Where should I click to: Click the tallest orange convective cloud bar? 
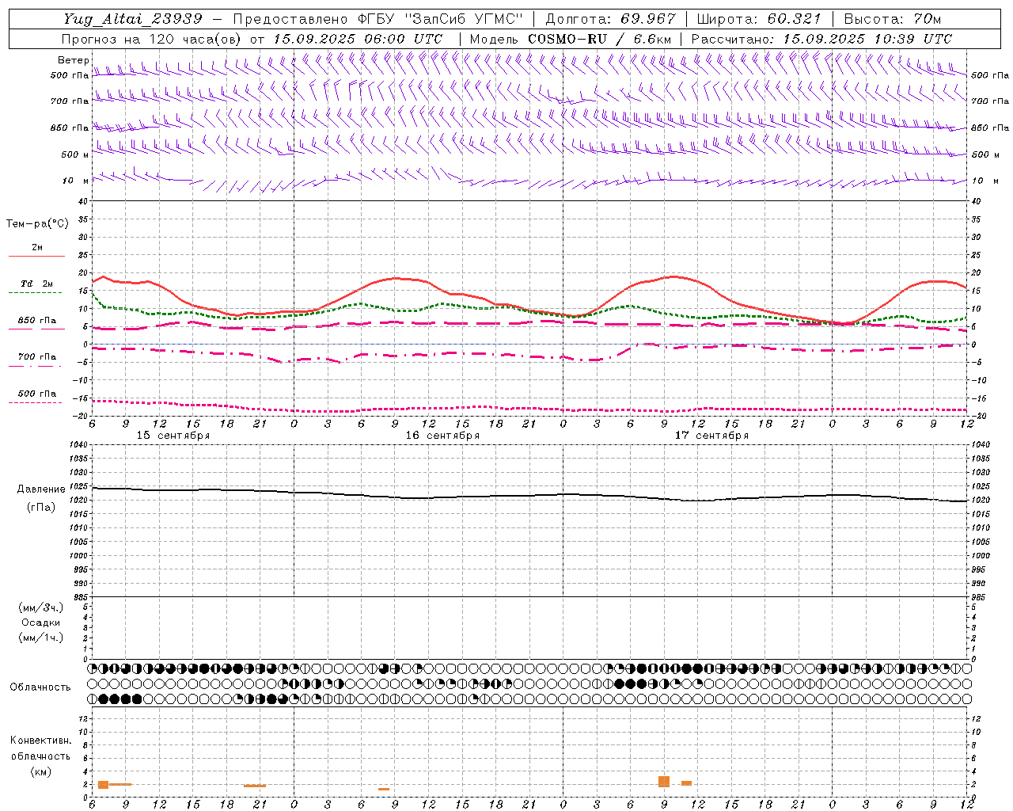click(664, 782)
